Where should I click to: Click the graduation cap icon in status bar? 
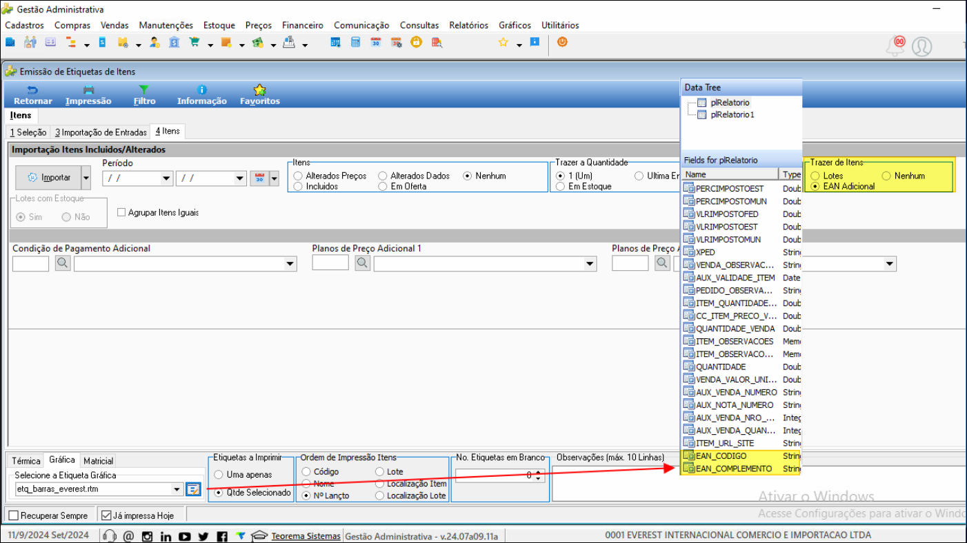coord(259,535)
